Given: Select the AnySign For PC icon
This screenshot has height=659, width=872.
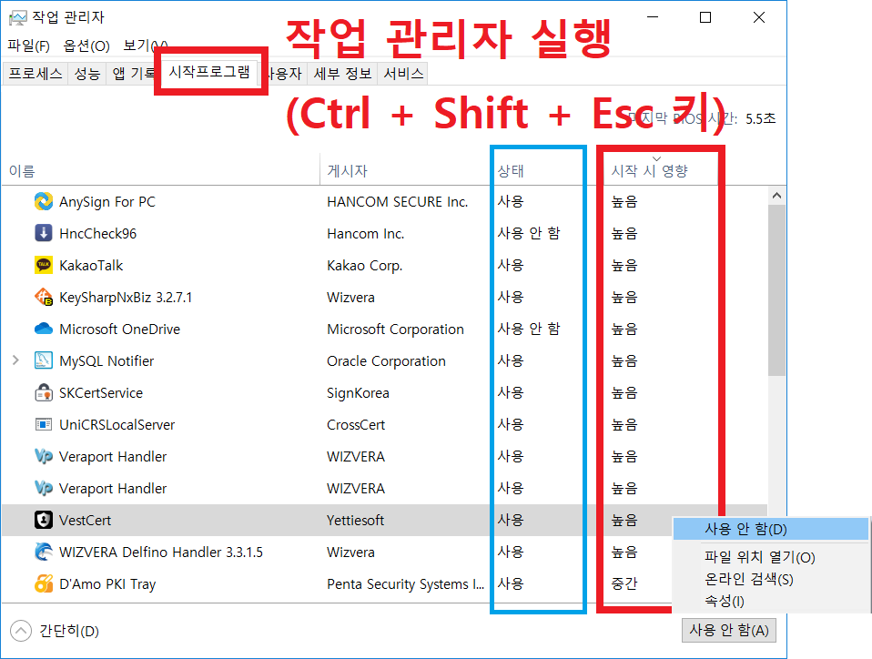Looking at the screenshot, I should click(x=43, y=201).
